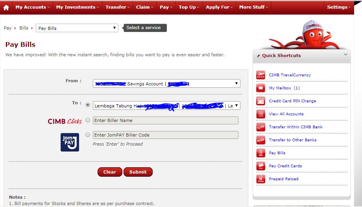Go to the Home icon
Viewport: 362px width, 207px height.
click(6, 7)
